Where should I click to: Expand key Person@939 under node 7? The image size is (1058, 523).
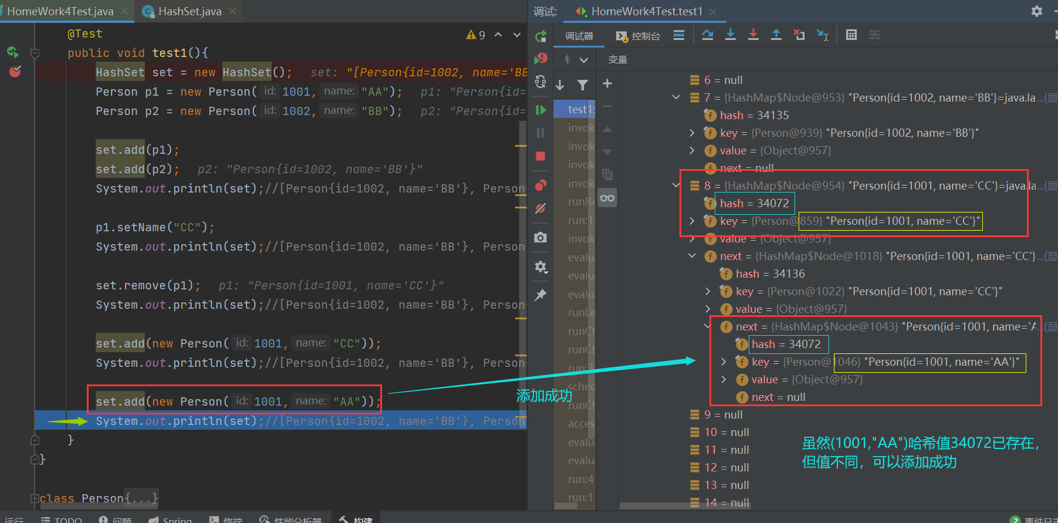coord(692,133)
